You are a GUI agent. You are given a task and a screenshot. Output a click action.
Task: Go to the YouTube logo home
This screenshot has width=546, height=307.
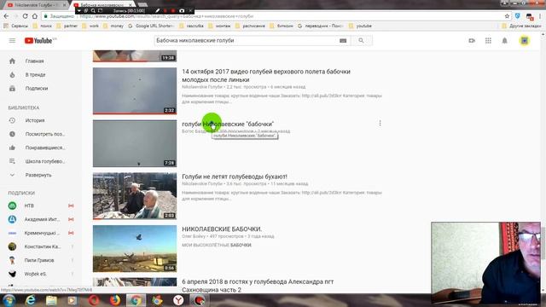coord(38,41)
